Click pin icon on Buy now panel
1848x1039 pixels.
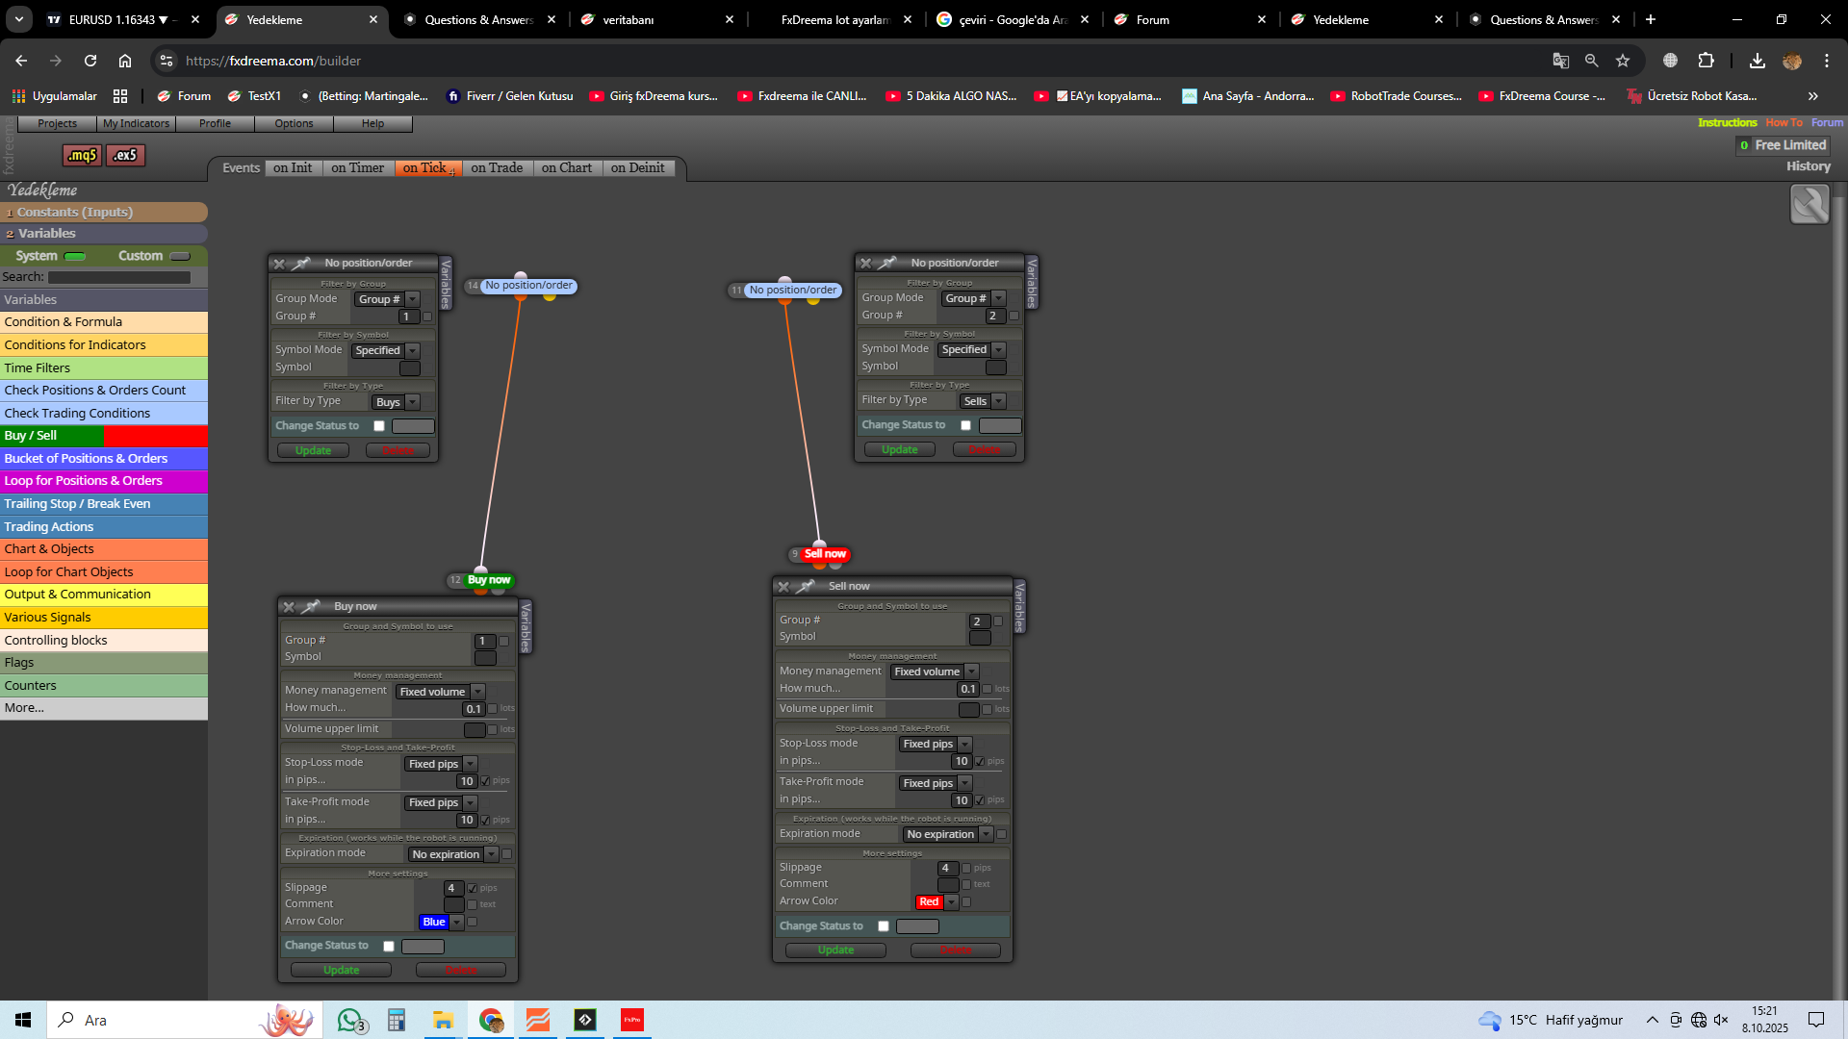coord(311,606)
